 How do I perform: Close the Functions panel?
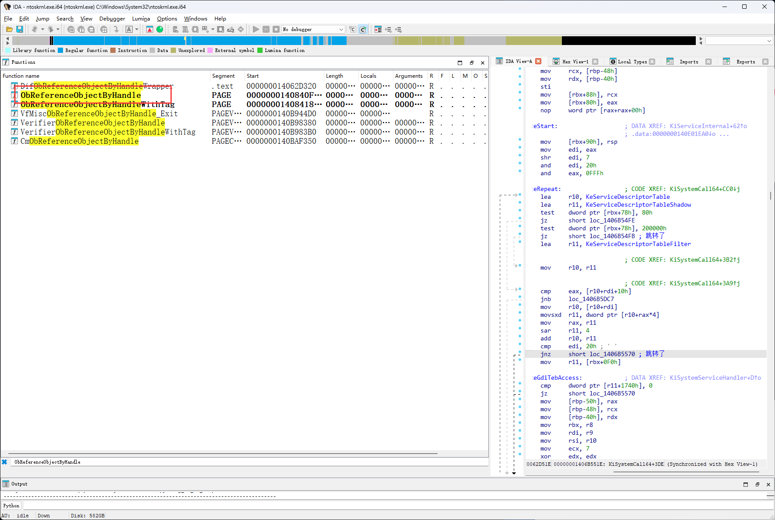[483, 62]
